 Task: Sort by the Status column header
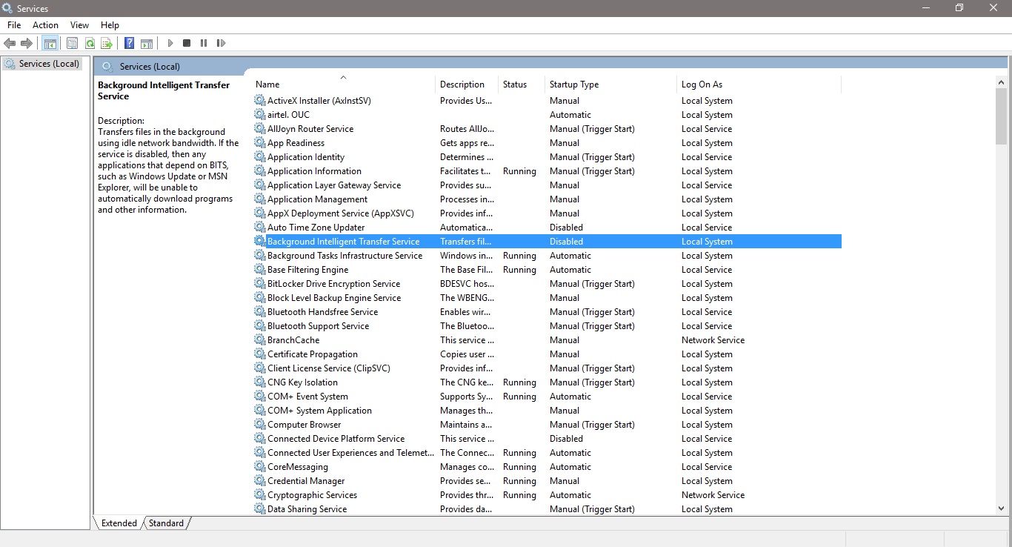click(x=522, y=84)
